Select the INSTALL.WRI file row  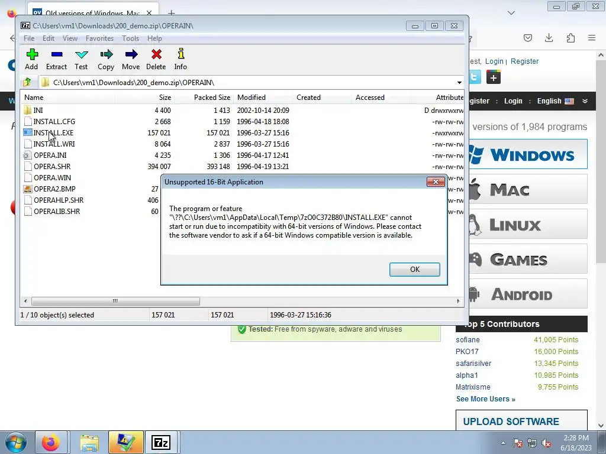pos(243,144)
